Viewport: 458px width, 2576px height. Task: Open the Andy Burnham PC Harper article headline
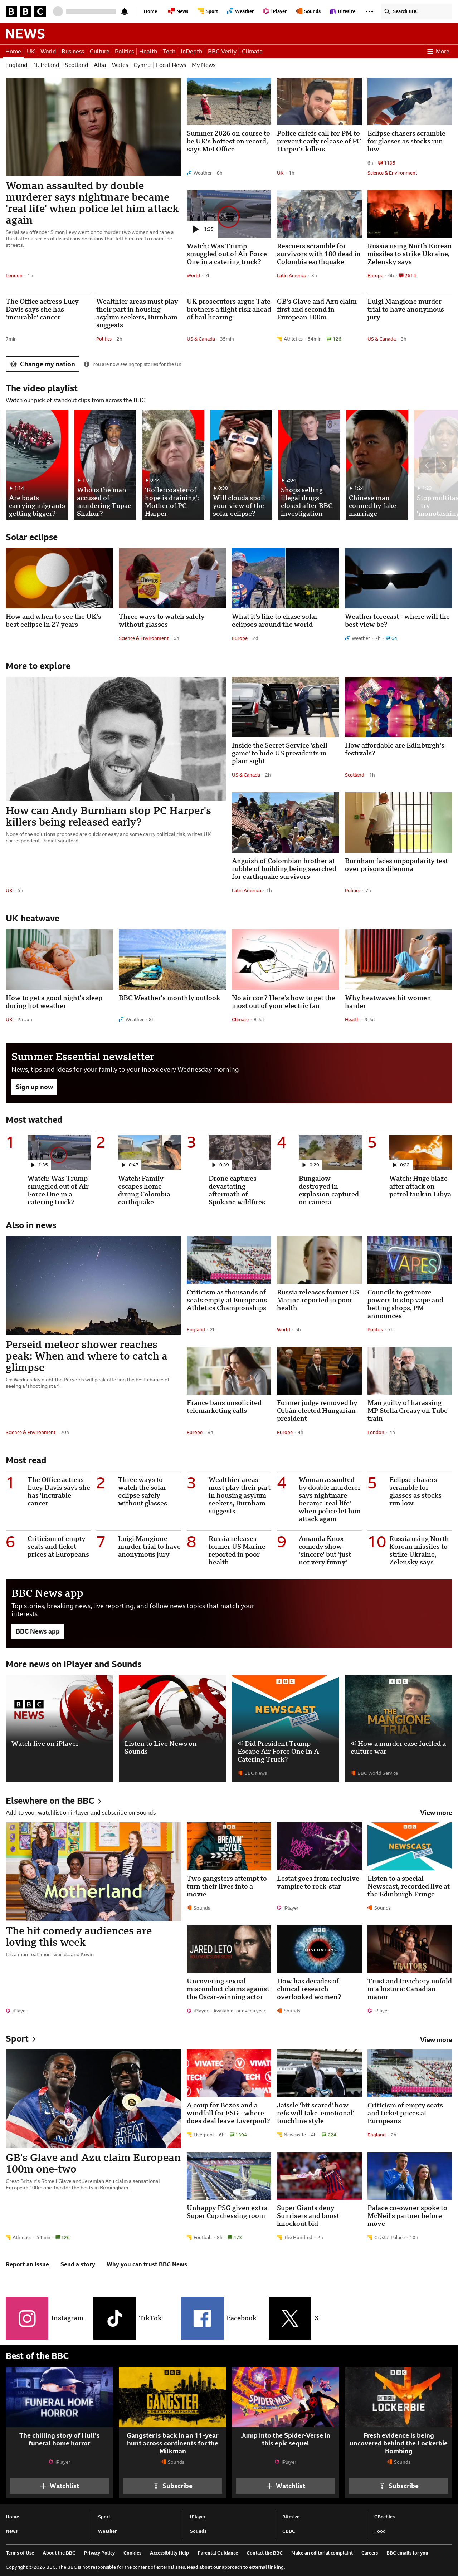tap(108, 816)
